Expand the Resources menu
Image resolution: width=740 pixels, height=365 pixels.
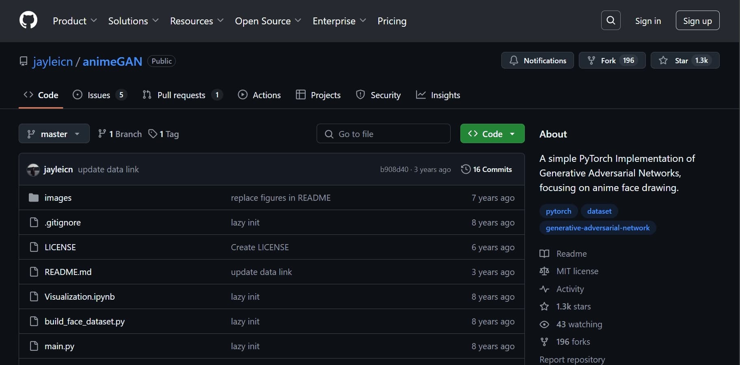(x=197, y=21)
